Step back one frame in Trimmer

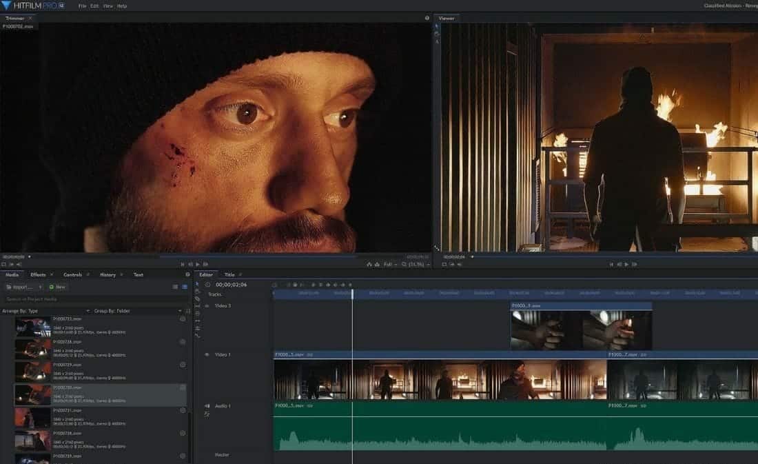point(190,264)
